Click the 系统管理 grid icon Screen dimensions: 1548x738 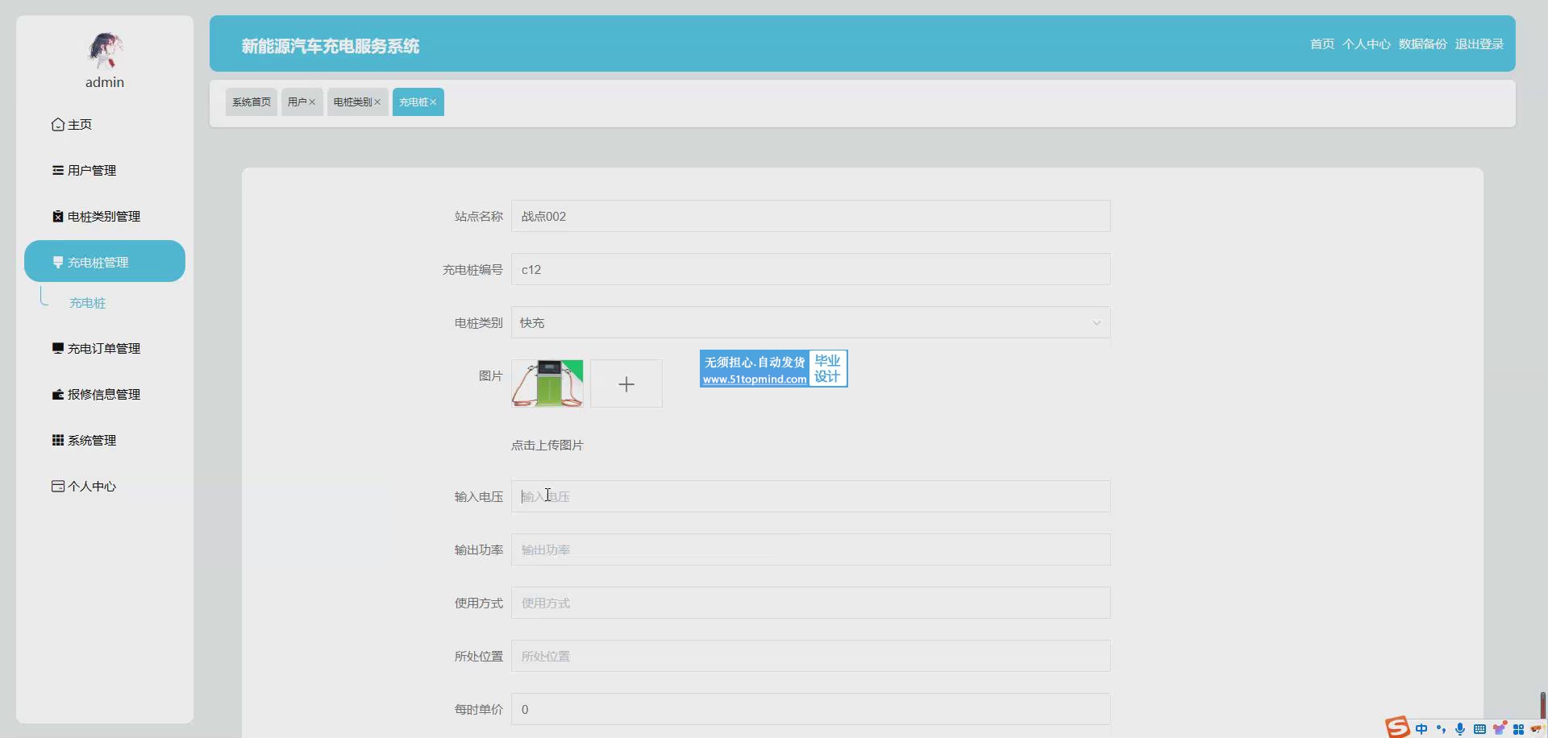tap(57, 441)
